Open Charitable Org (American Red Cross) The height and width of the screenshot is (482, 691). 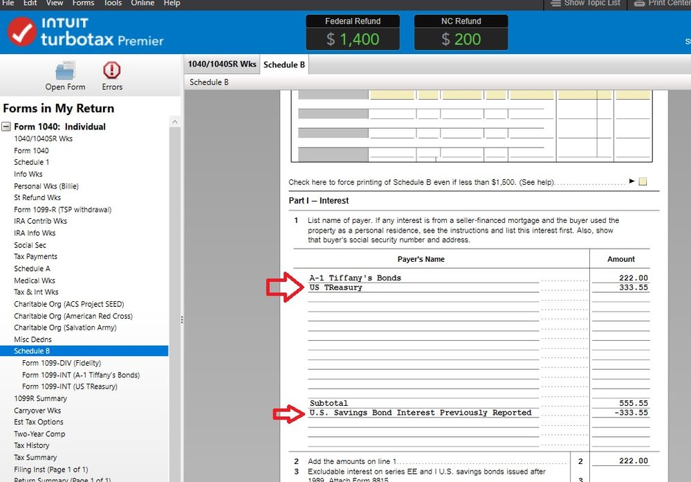click(x=73, y=316)
